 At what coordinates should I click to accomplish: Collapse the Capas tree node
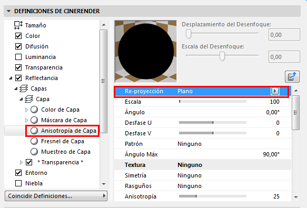pos(16,88)
